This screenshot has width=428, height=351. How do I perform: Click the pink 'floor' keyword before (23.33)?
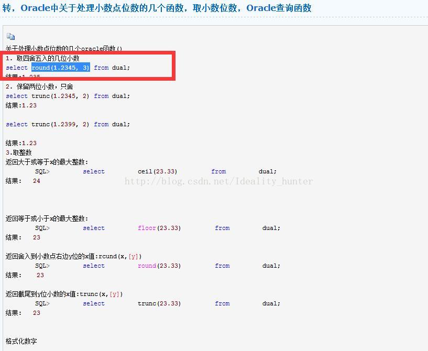147,228
